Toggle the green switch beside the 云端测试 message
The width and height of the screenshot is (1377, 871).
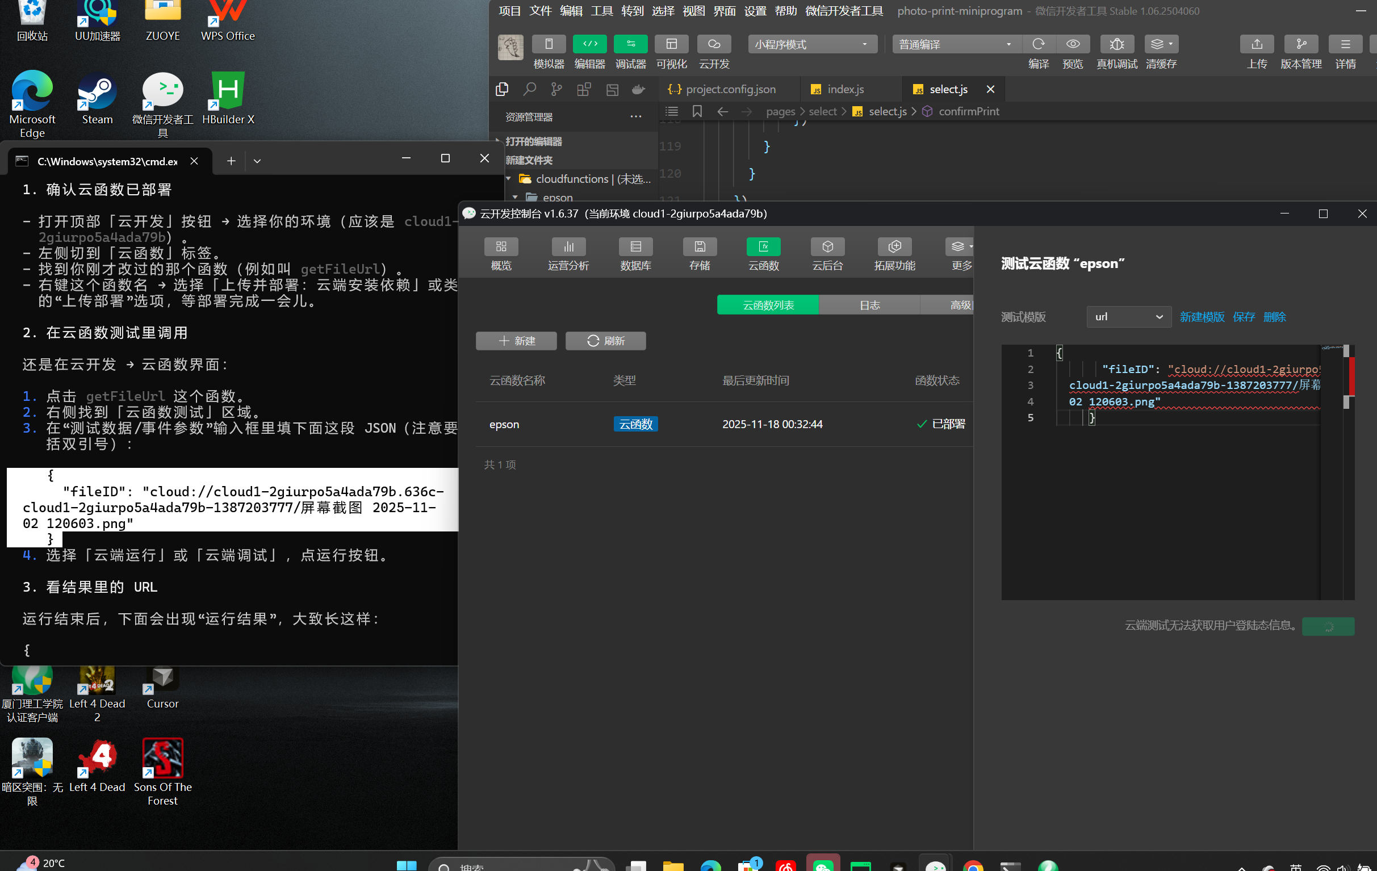(1328, 626)
